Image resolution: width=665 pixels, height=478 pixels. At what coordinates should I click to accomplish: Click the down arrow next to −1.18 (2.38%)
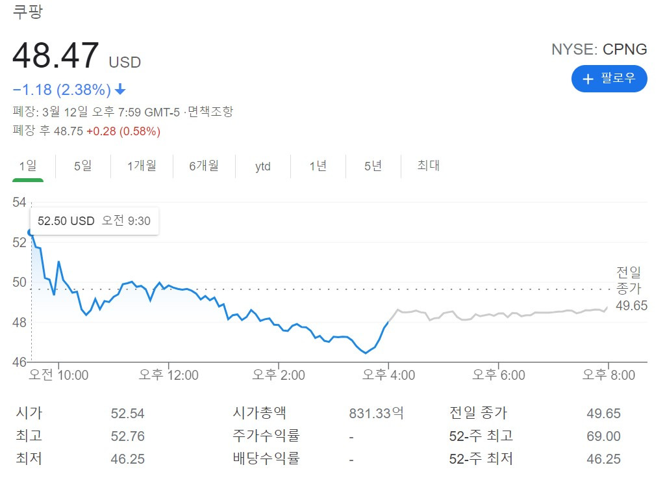[x=120, y=89]
